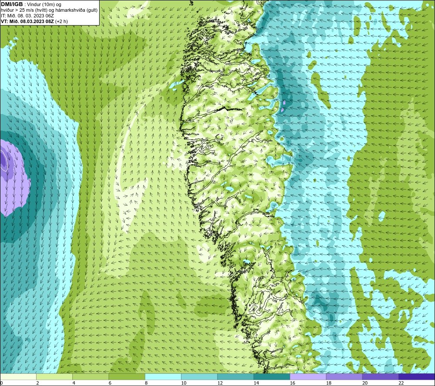The width and height of the screenshot is (435, 386).
Task: Click the pale yellow 0–2 m/s swatch
Action: pos(18,376)
